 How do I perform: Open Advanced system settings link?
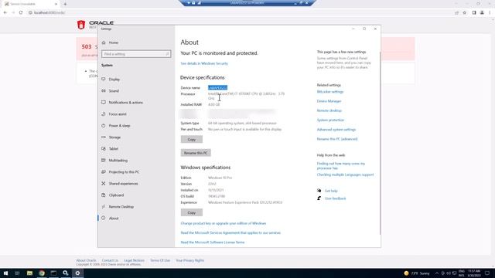(336, 130)
